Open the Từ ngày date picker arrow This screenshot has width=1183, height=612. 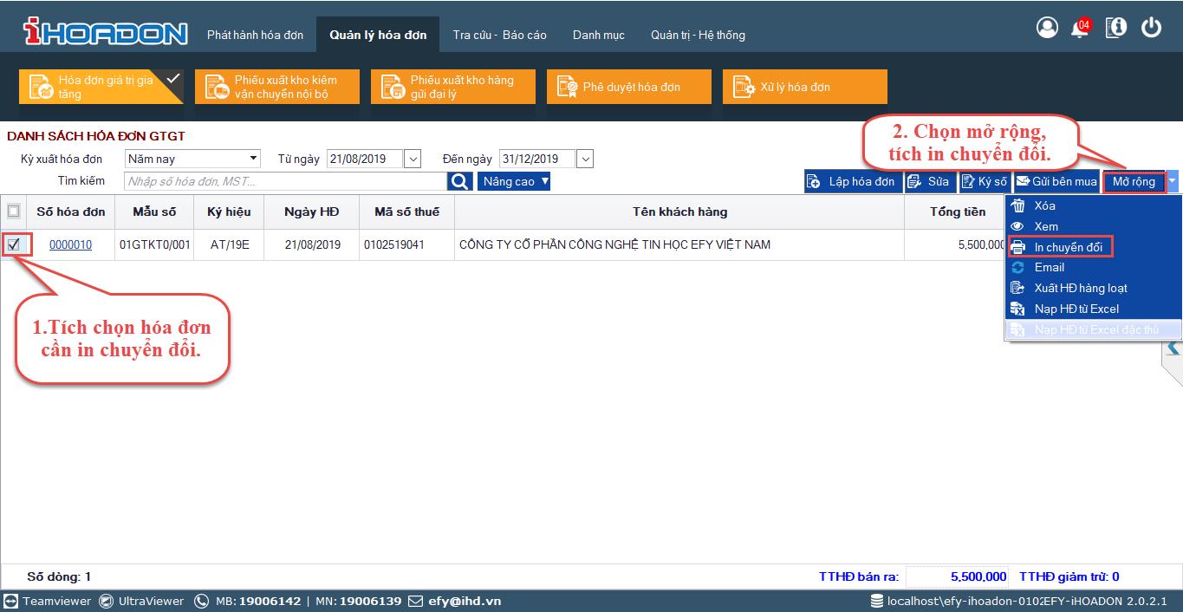pyautogui.click(x=413, y=159)
